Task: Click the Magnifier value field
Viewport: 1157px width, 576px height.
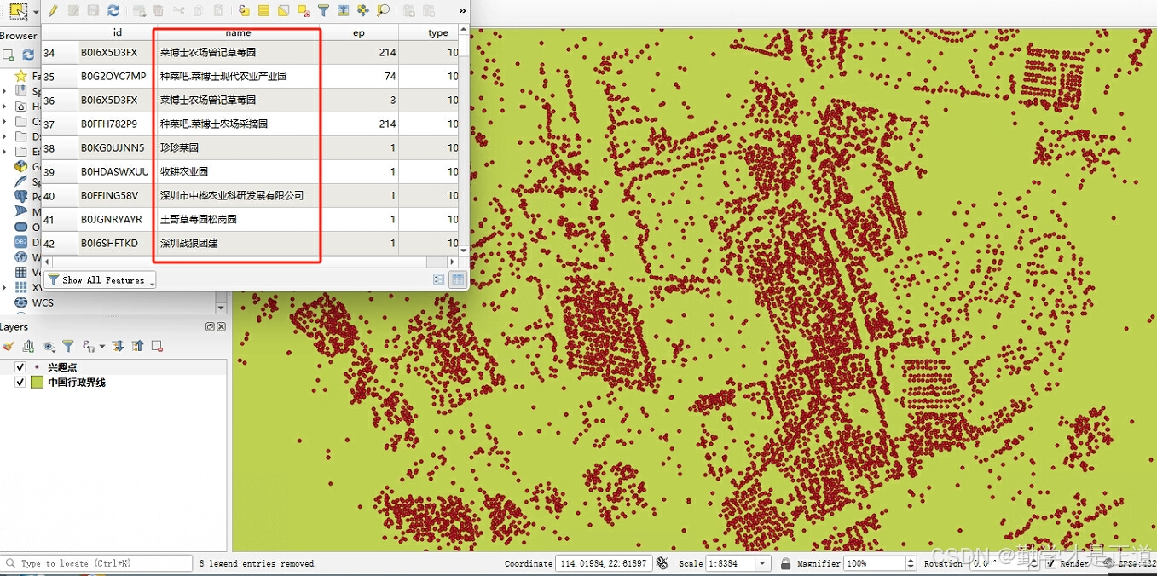Action: click(x=876, y=563)
